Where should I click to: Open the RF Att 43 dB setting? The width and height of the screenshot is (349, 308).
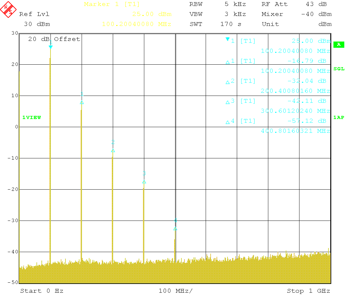296,4
